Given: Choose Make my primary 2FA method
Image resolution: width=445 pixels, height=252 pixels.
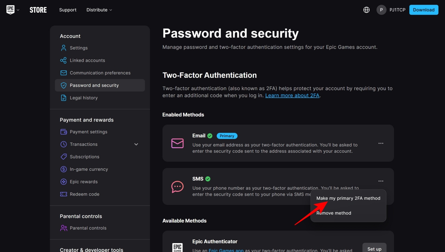Looking at the screenshot, I should coord(348,198).
